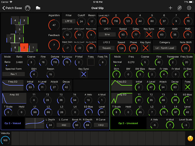The width and height of the screenshot is (195, 146).
Task: Open the L Curve -exp selector
Action: 64,125
